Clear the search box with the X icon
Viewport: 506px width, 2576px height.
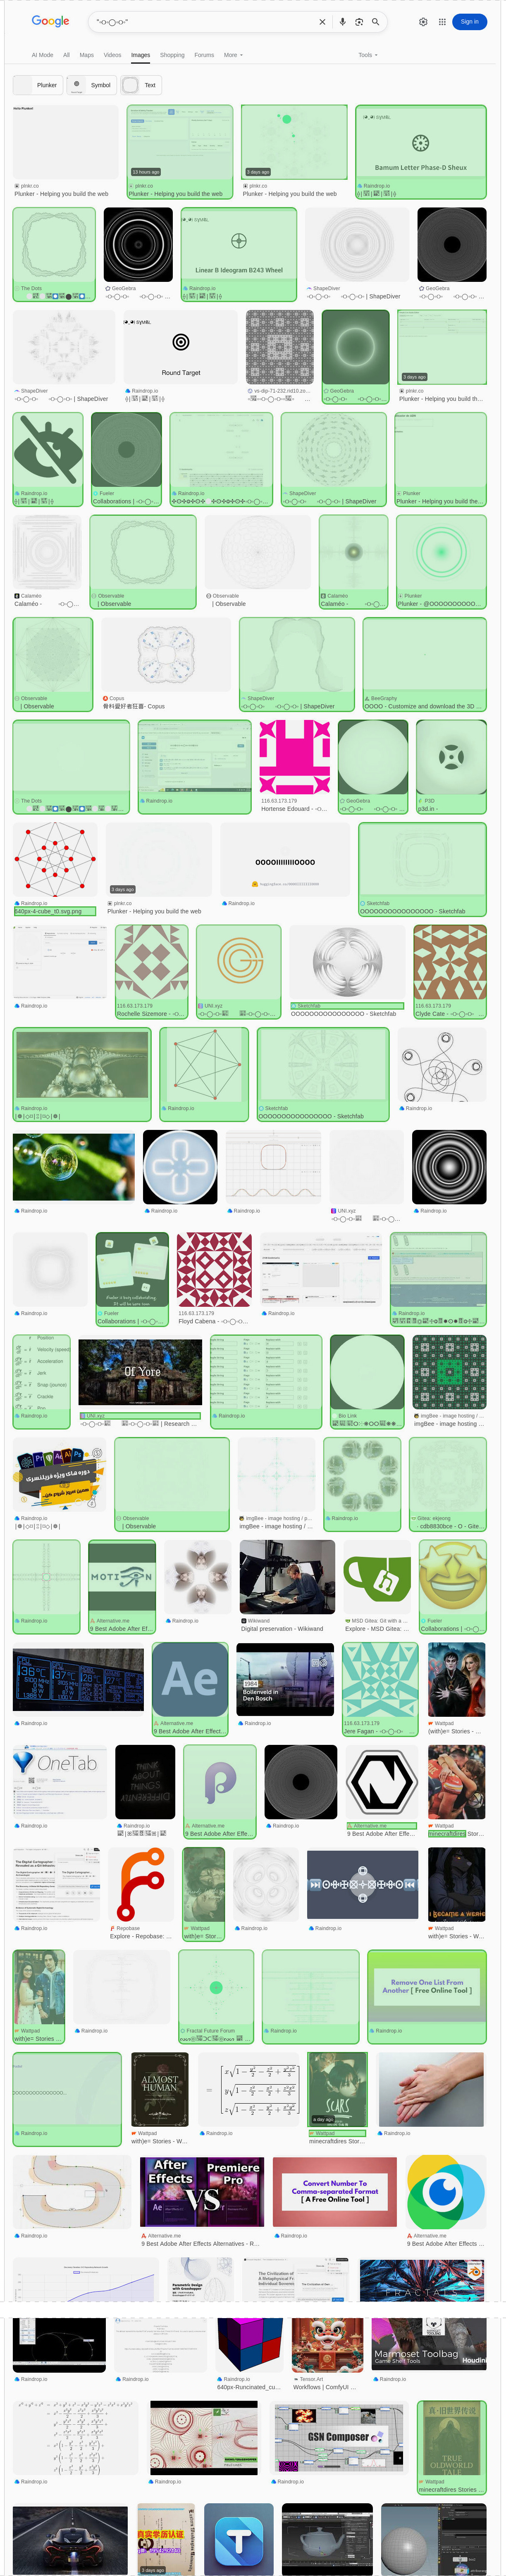tap(322, 21)
